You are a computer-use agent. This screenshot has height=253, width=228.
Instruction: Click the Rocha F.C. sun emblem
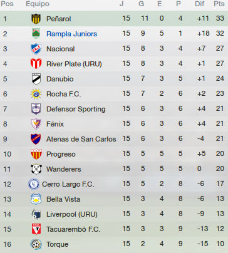pyautogui.click(x=36, y=94)
